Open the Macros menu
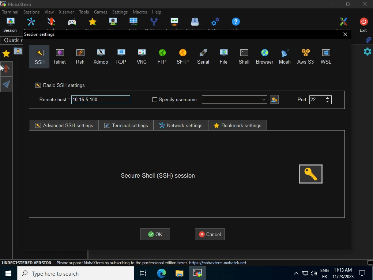The image size is (373, 280). point(140,12)
